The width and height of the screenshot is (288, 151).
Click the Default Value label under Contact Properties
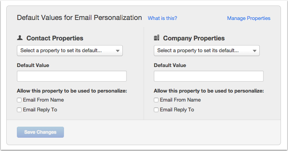click(33, 65)
